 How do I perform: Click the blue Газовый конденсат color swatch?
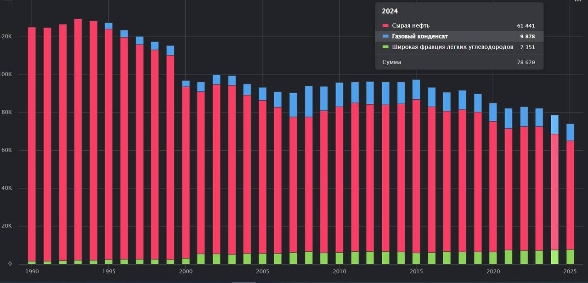coord(384,36)
